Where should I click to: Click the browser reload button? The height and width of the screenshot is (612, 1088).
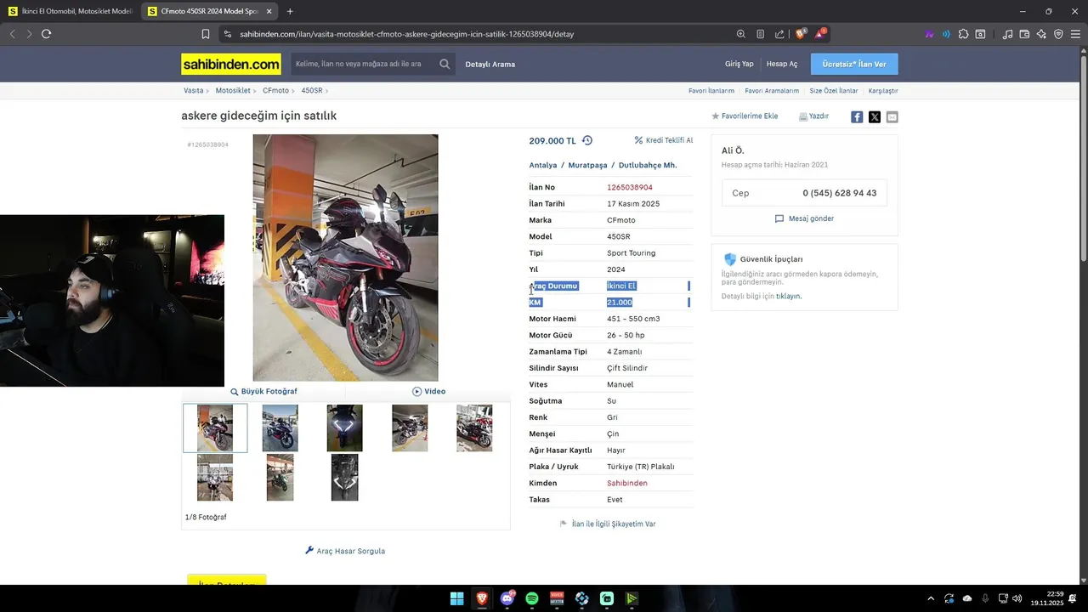pos(46,34)
